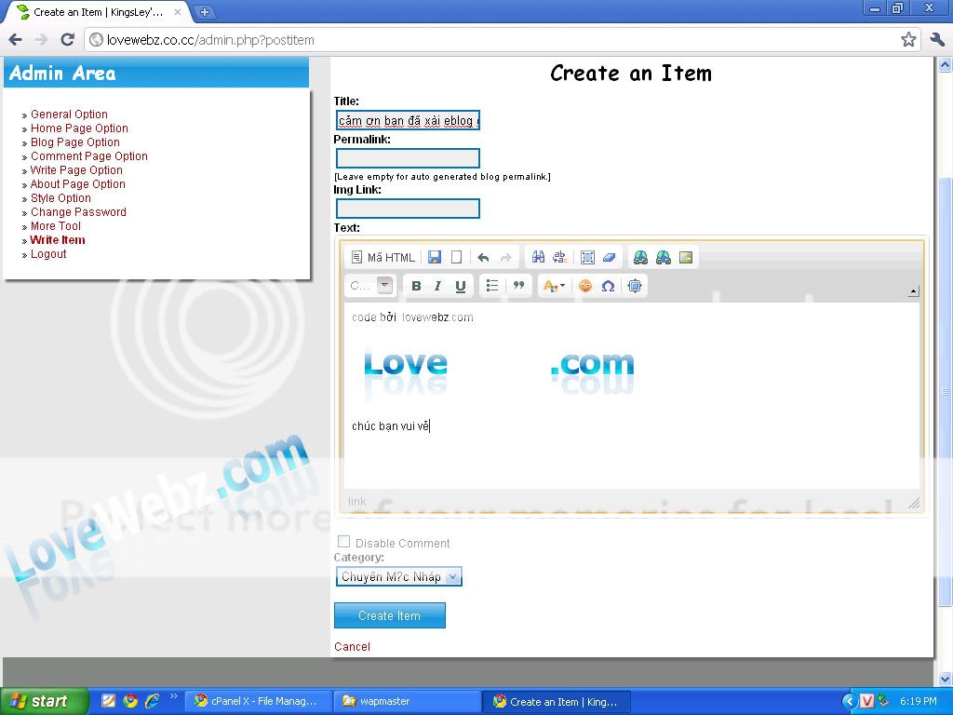Insert an image via picture icon
This screenshot has width=953, height=715.
[x=686, y=258]
